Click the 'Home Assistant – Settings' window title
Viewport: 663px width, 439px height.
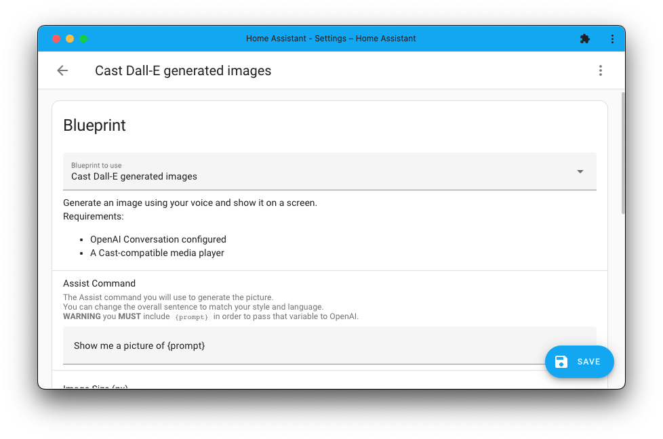coord(331,39)
